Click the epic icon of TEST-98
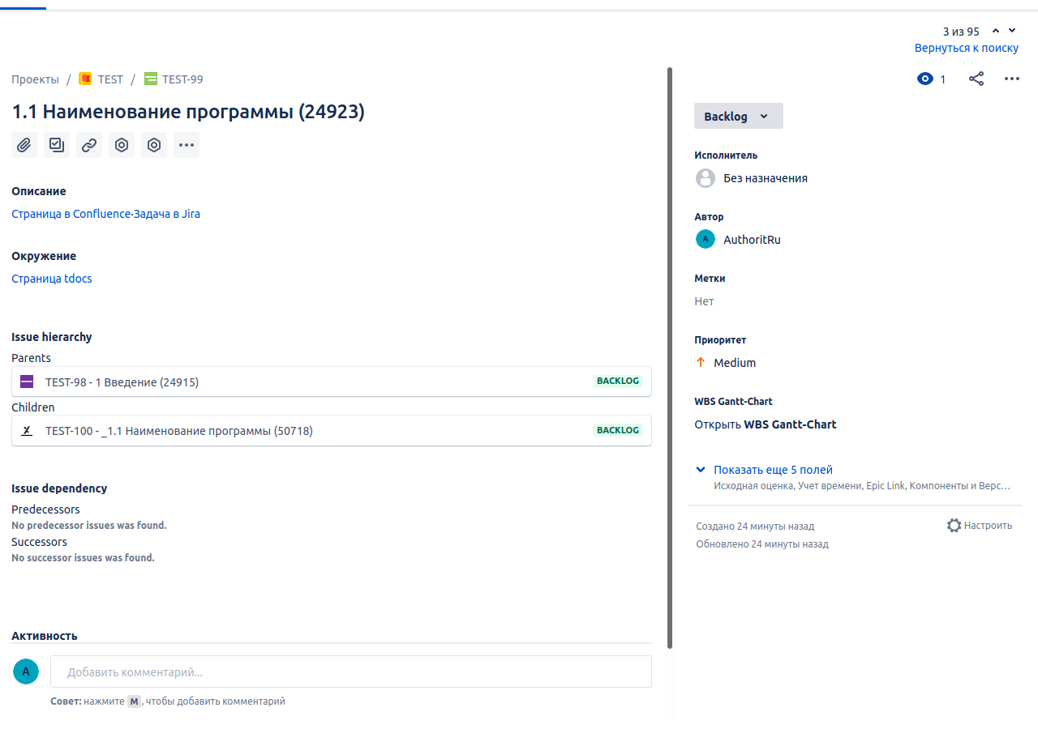The image size is (1038, 729). (x=27, y=382)
